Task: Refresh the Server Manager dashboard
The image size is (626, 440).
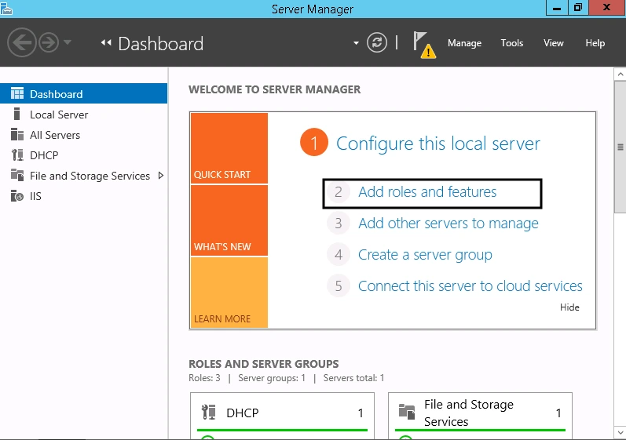Action: click(x=377, y=42)
